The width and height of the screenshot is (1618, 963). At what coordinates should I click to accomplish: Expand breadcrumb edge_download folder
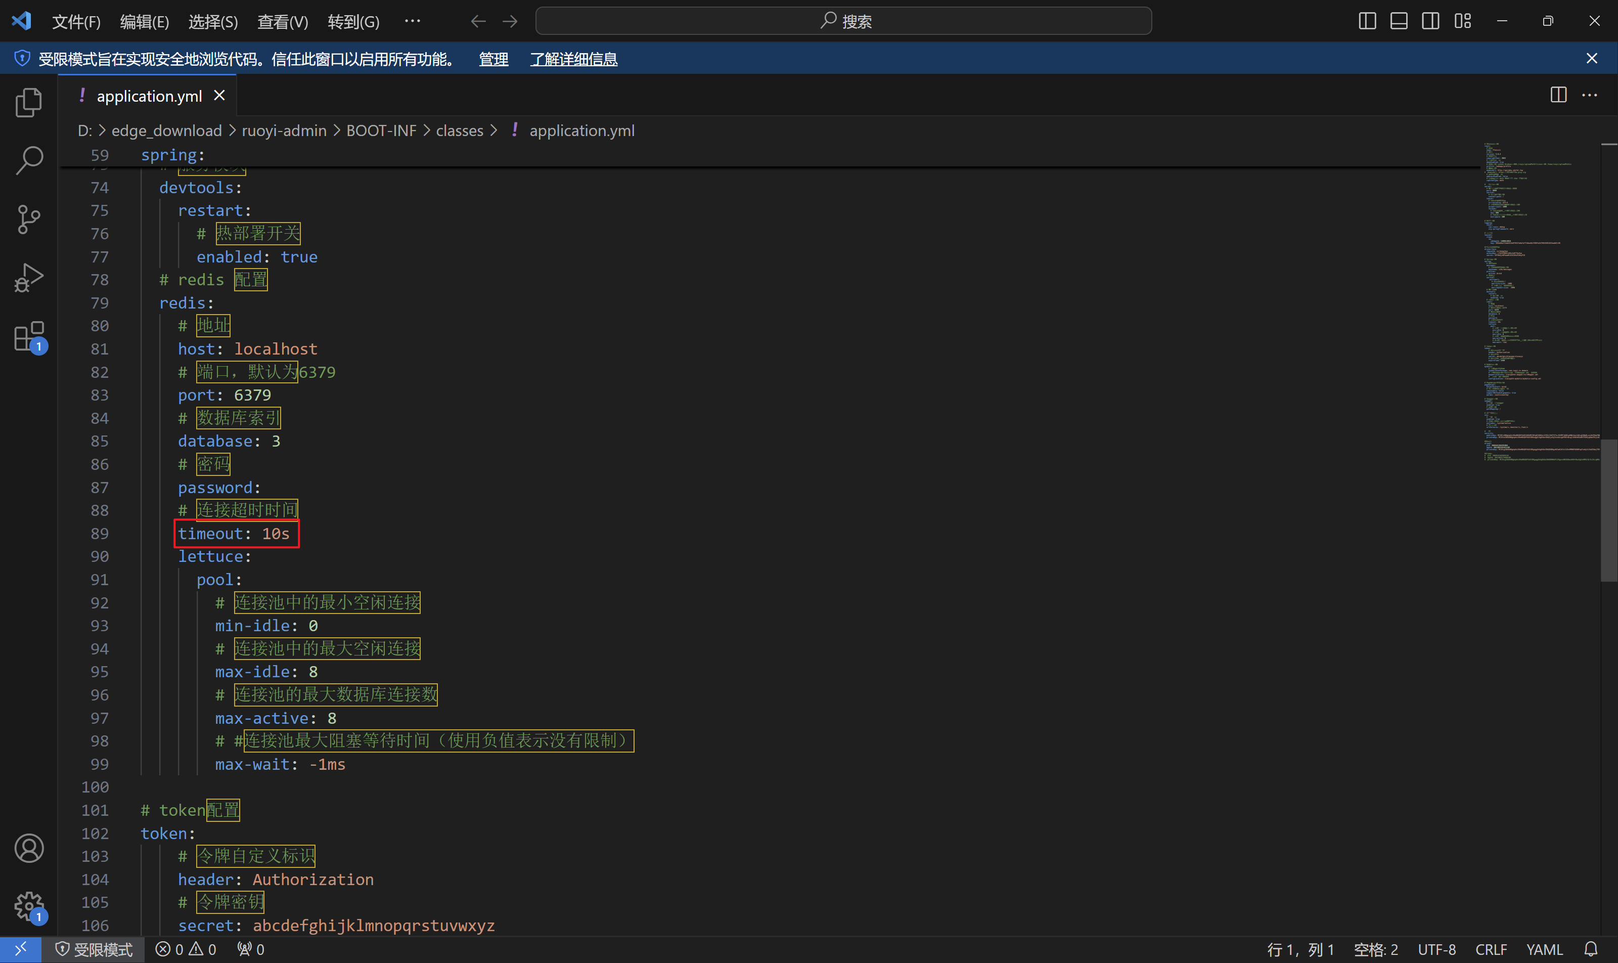click(167, 130)
